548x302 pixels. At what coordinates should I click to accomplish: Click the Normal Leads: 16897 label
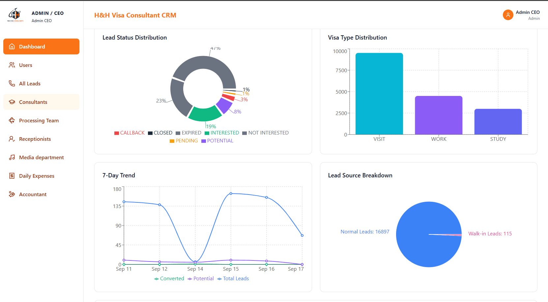tap(365, 232)
